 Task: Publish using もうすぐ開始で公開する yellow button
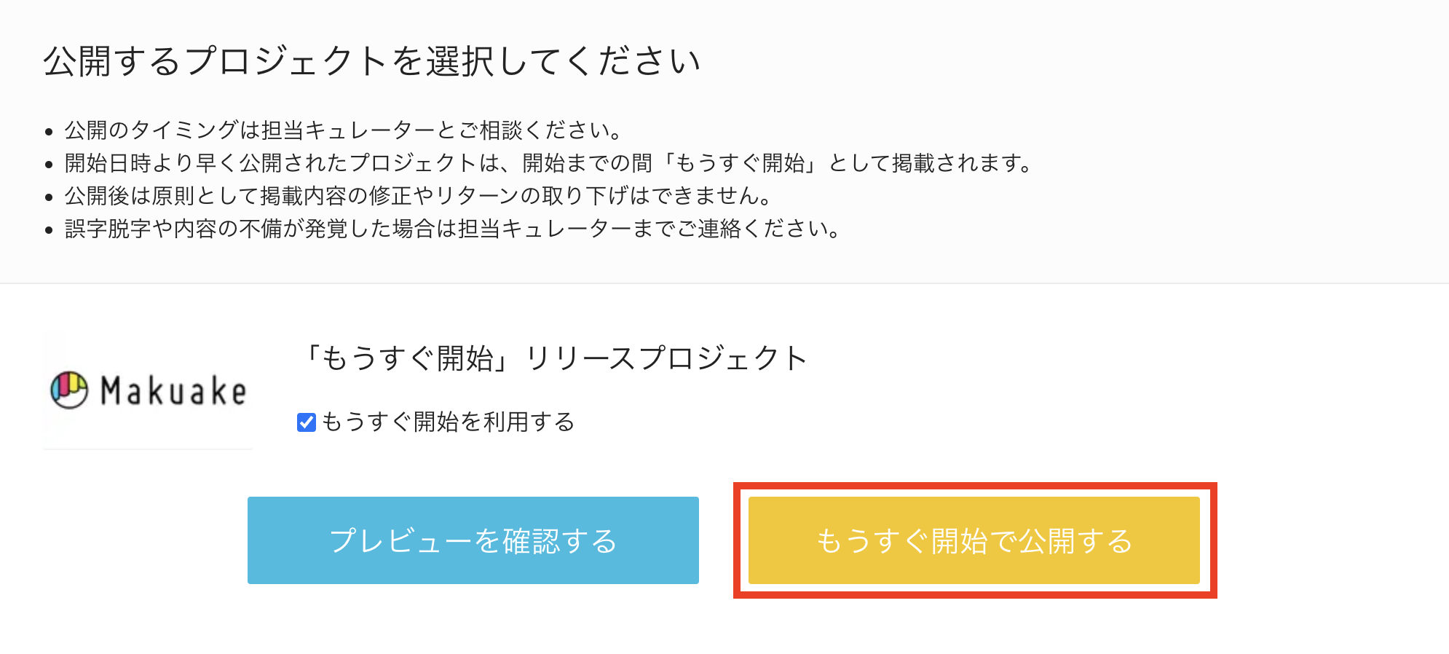click(974, 540)
